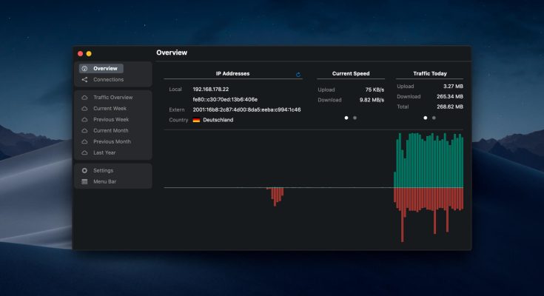The height and width of the screenshot is (296, 544).
Task: Refresh IP addresses with the reload icon
Action: (298, 74)
